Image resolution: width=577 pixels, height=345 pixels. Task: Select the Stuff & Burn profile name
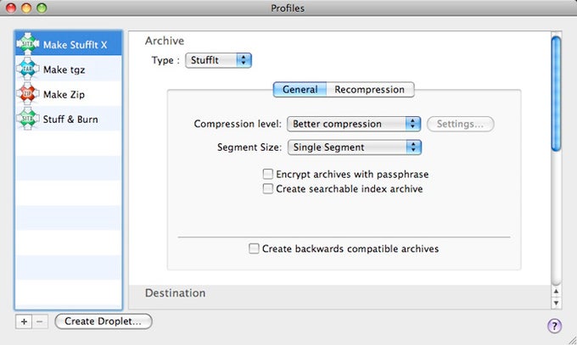pos(70,120)
